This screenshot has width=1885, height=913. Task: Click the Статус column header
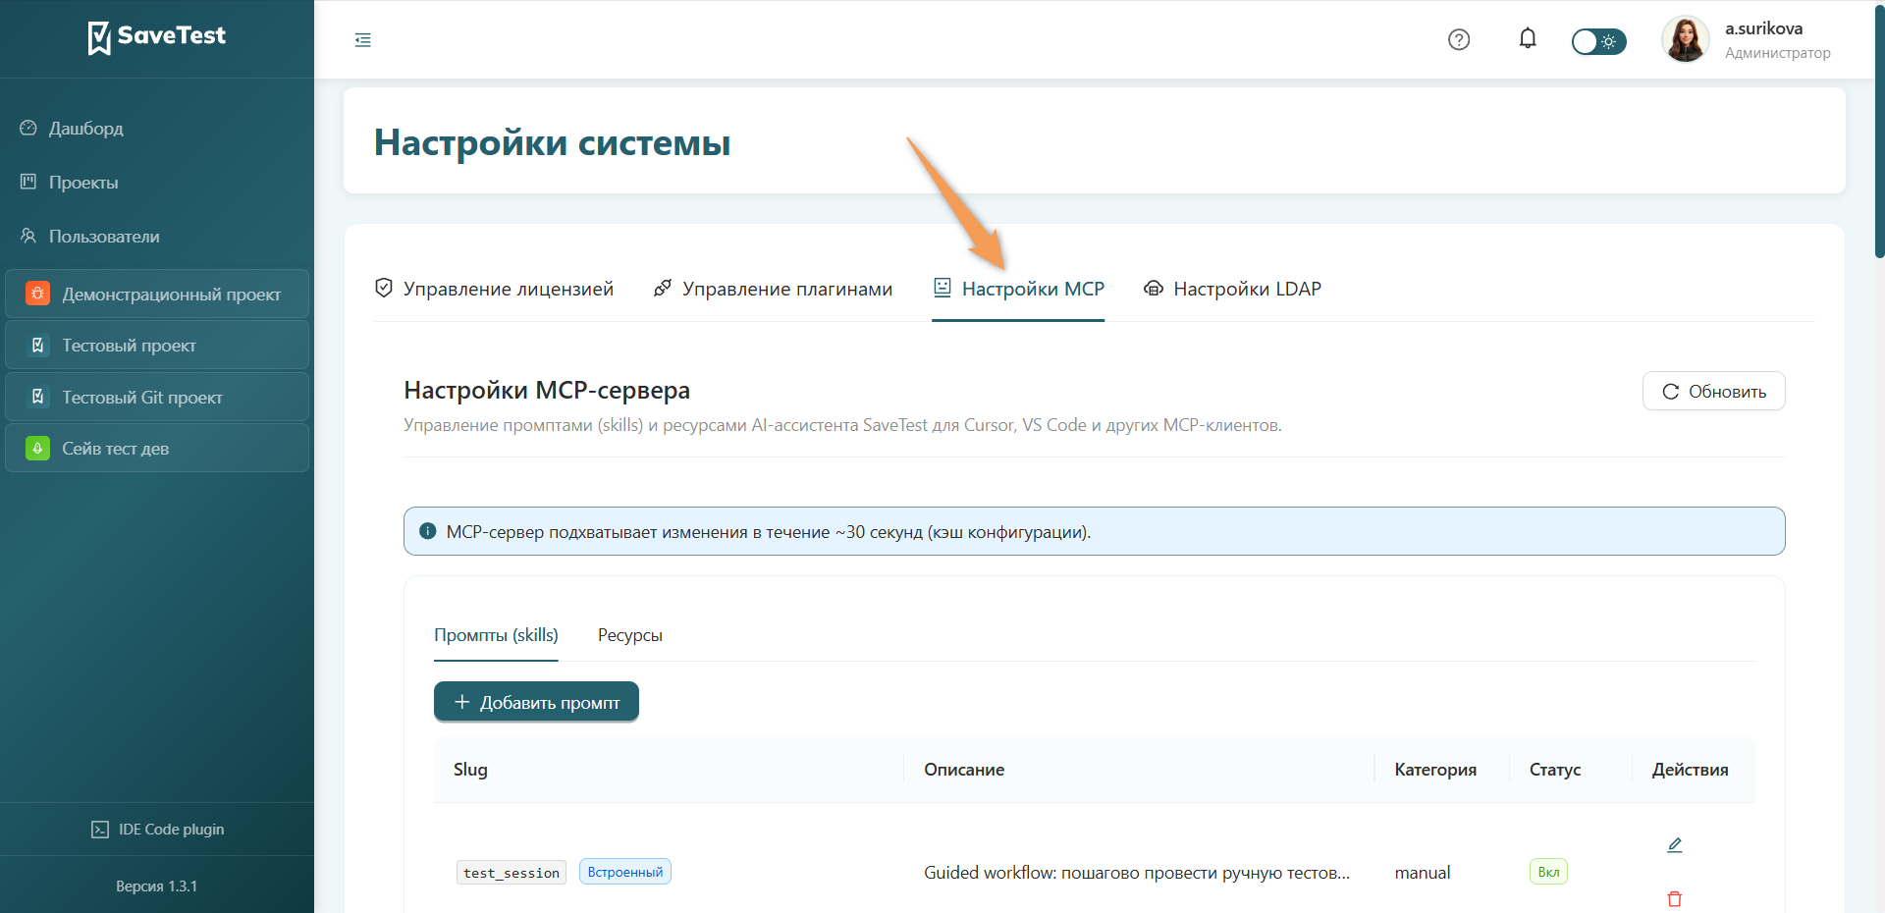coord(1555,770)
